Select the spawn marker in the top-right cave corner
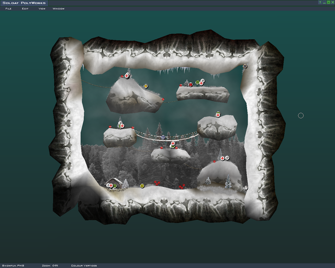 click(x=245, y=66)
